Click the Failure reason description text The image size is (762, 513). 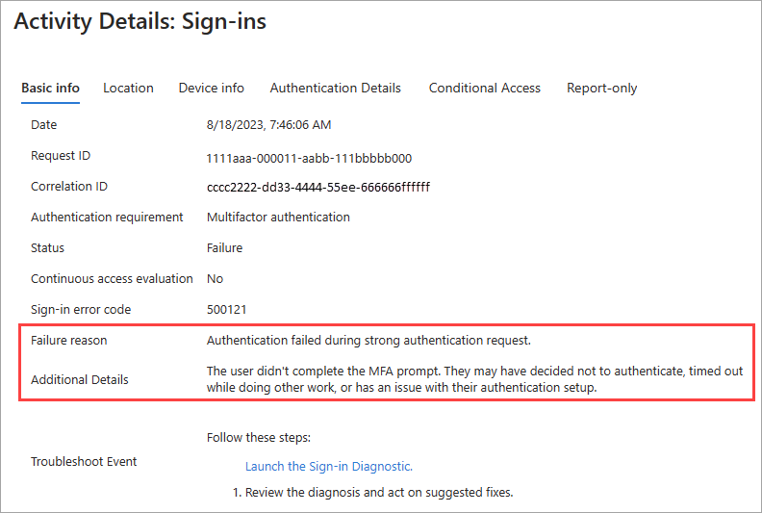pyautogui.click(x=370, y=341)
